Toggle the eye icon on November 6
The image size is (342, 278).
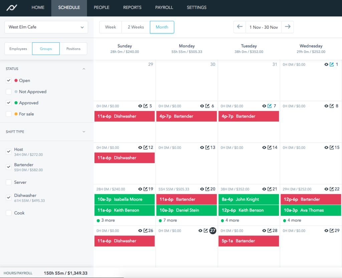pyautogui.click(x=202, y=106)
